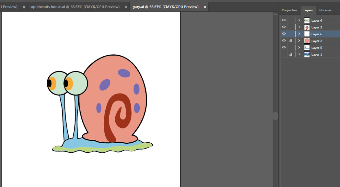The height and width of the screenshot is (187, 340).
Task: Close the squidwards house.ai tab
Action: (x=126, y=7)
